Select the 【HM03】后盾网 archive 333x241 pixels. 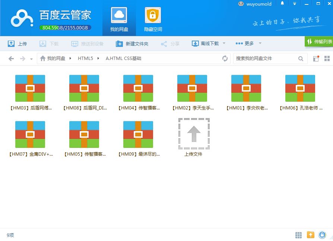(x=30, y=92)
